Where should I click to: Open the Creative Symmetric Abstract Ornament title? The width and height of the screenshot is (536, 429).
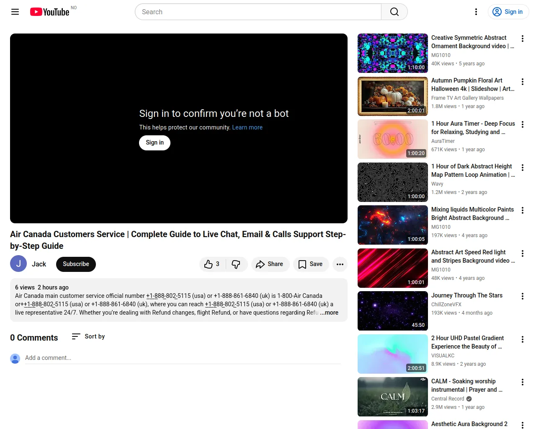tap(473, 42)
